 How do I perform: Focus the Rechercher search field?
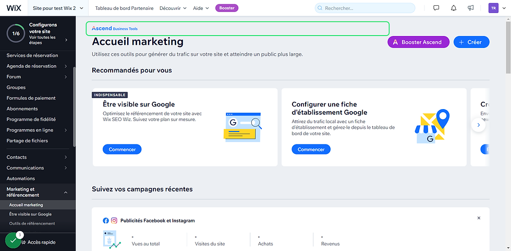coord(365,8)
